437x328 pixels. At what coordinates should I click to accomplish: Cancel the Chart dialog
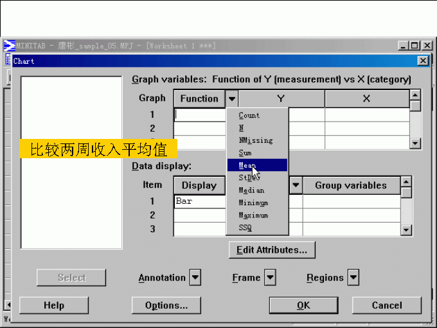pos(386,305)
